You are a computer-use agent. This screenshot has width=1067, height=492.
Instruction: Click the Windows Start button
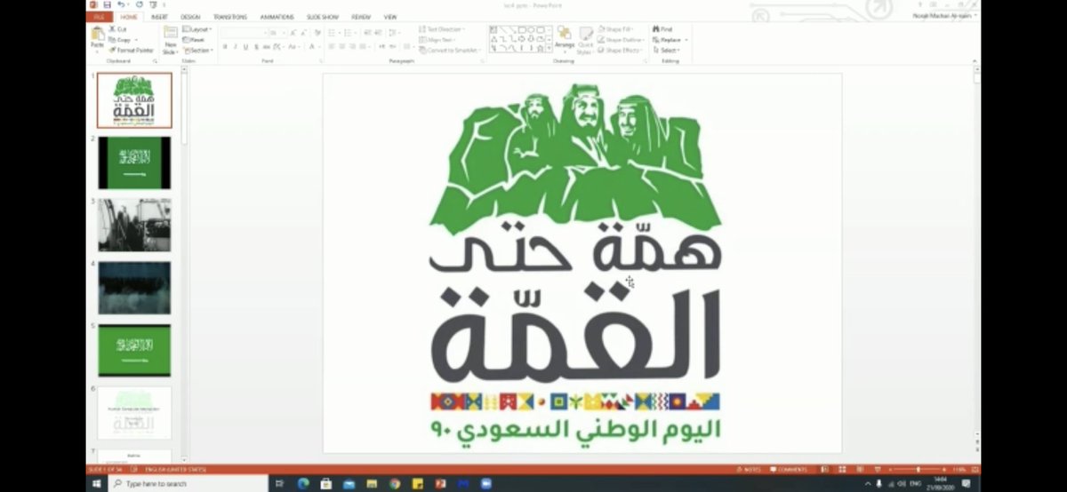coord(97,483)
